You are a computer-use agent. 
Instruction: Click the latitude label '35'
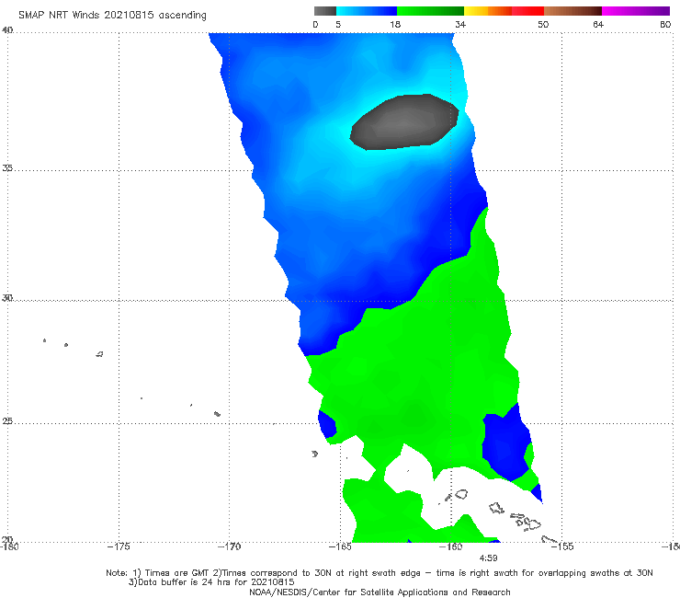tap(7, 167)
